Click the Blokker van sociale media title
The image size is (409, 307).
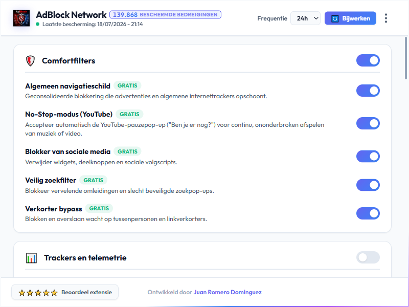68,151
